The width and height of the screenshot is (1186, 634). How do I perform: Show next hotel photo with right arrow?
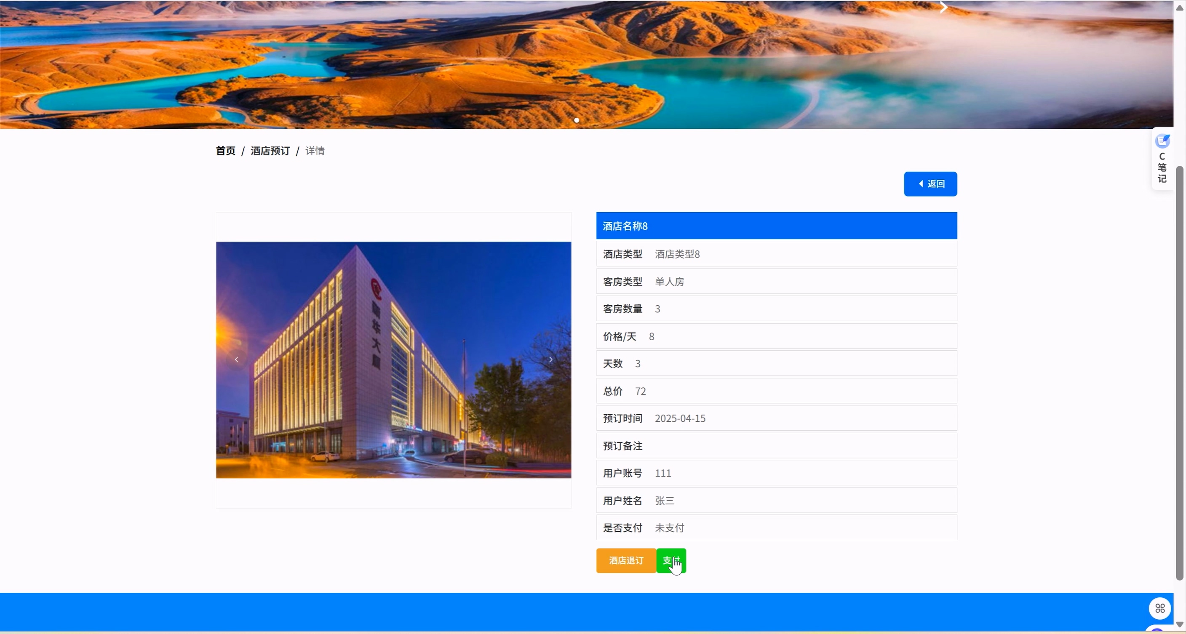point(550,360)
